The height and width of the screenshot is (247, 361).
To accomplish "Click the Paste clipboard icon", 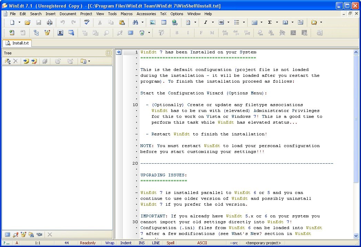I will tap(122, 22).
